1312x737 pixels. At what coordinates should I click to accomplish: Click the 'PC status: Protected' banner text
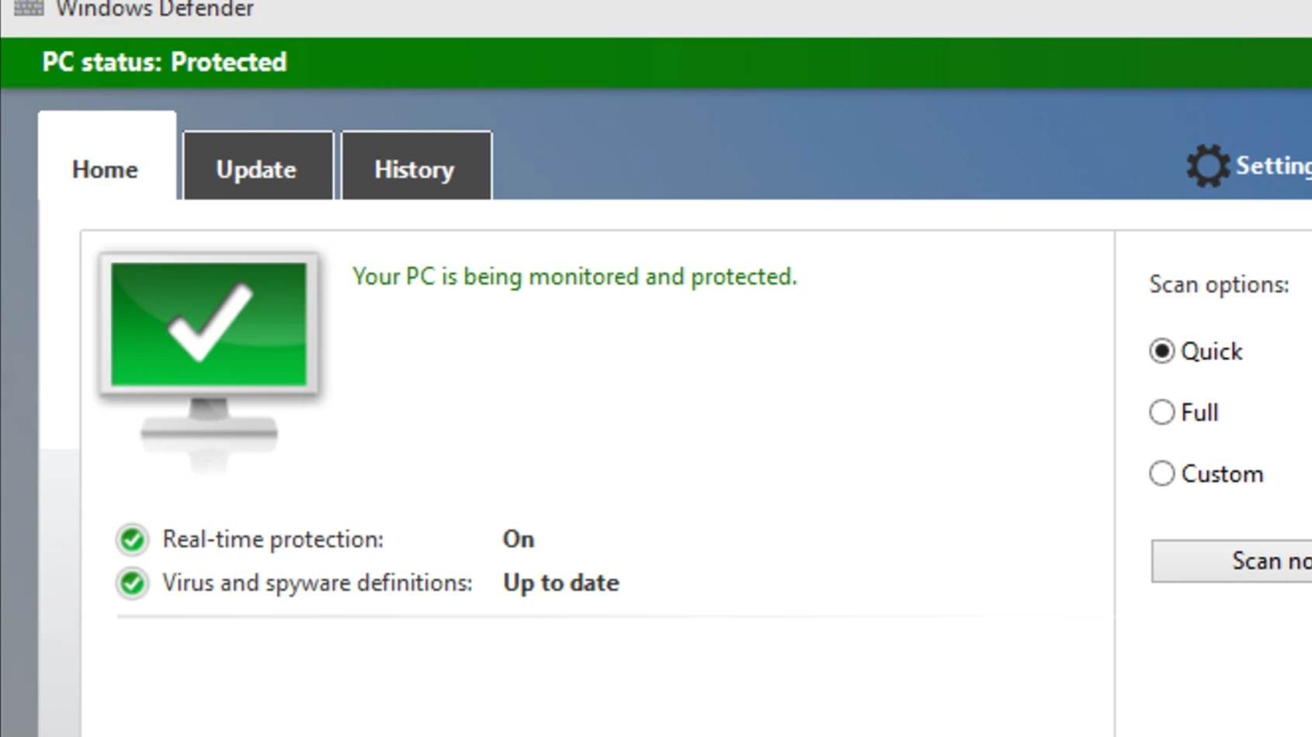tap(165, 62)
